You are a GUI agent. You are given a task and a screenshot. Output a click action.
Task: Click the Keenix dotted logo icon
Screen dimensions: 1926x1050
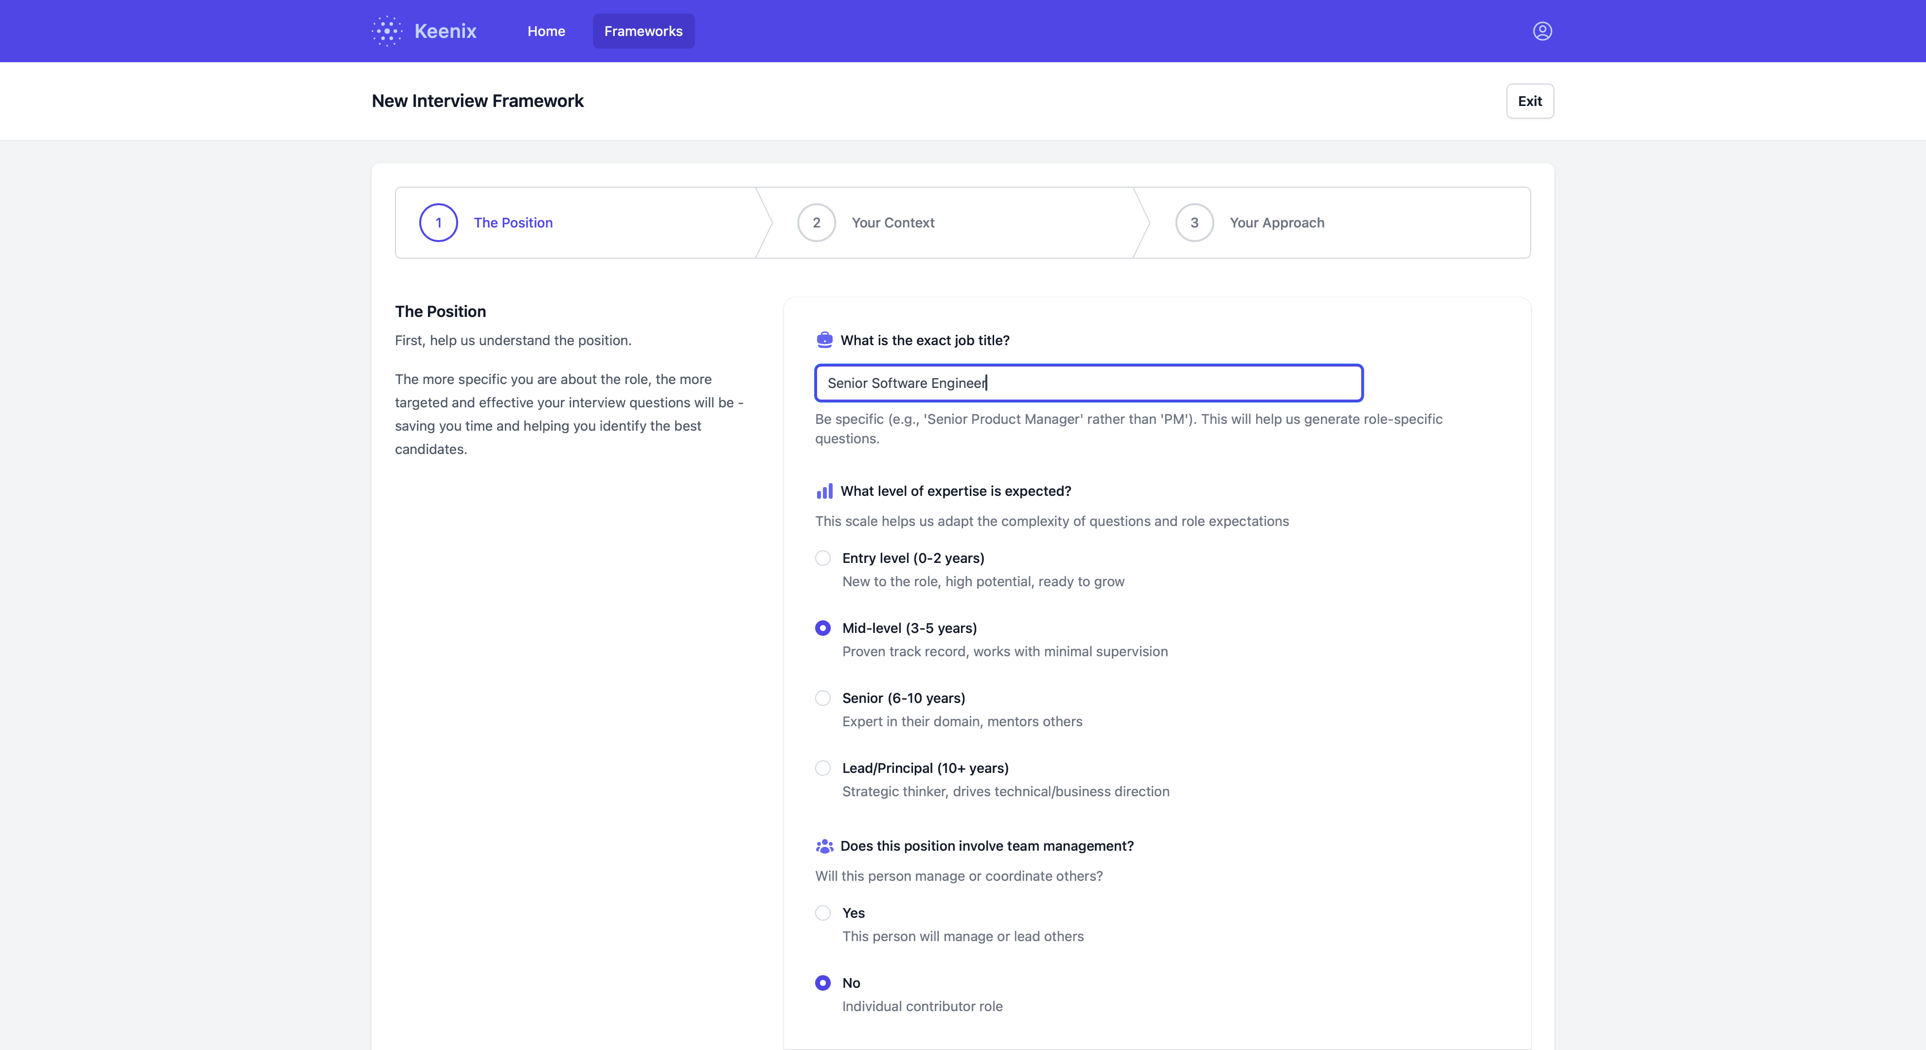(x=387, y=31)
